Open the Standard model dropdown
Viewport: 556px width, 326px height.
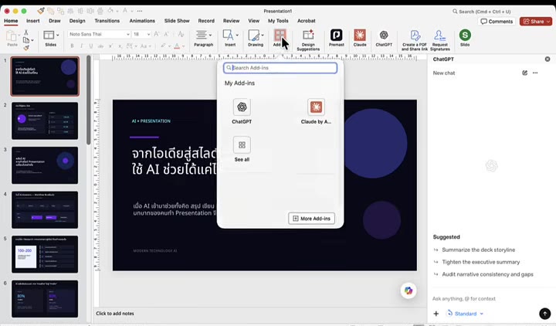465,314
